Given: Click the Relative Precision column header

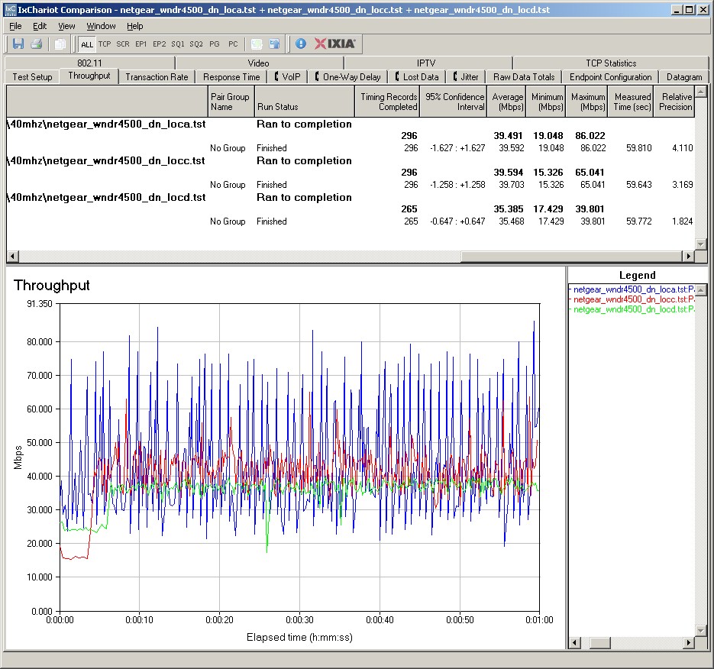Looking at the screenshot, I should [674, 102].
